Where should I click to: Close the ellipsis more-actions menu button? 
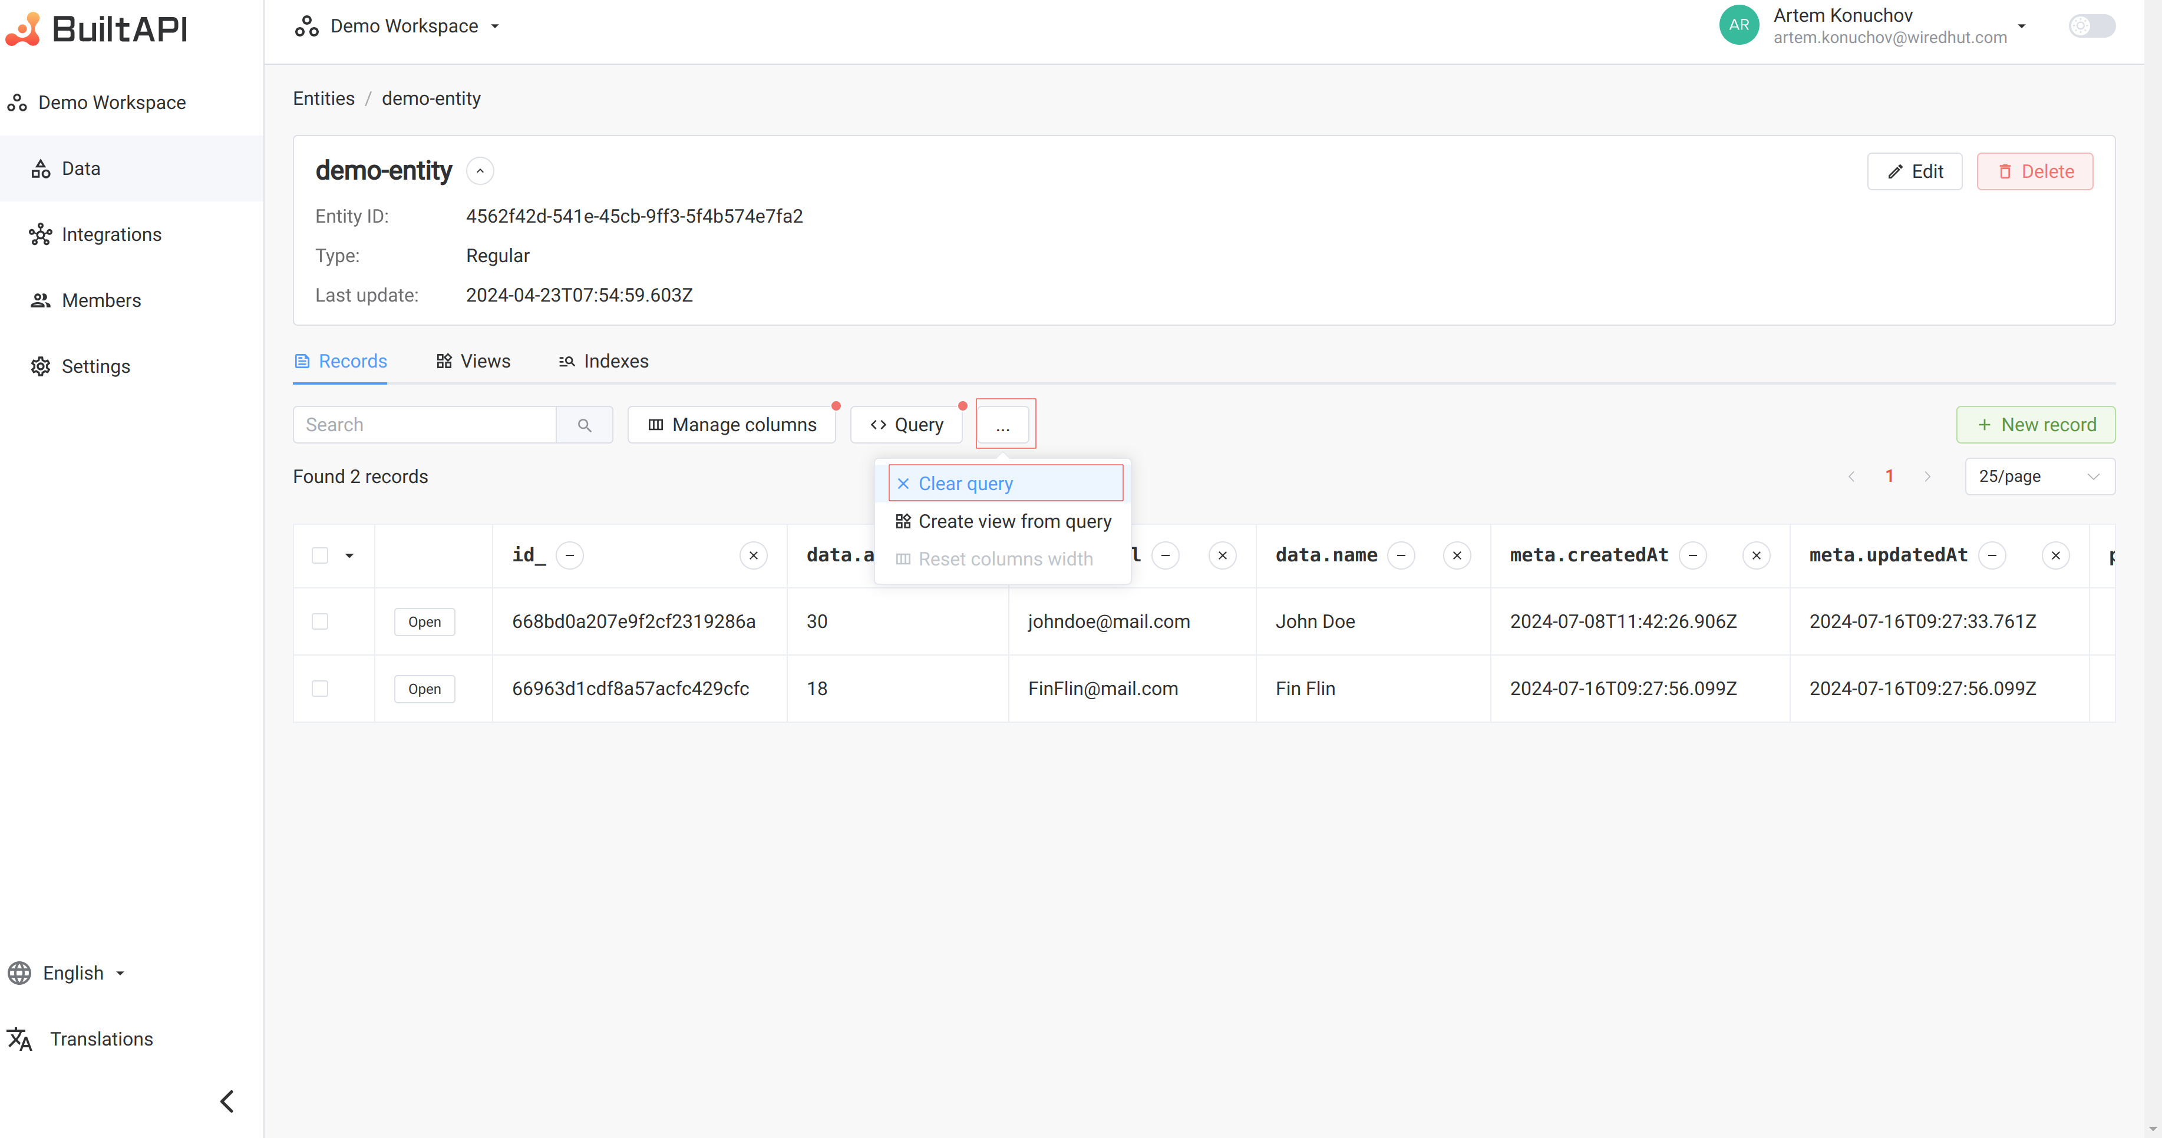click(1002, 425)
